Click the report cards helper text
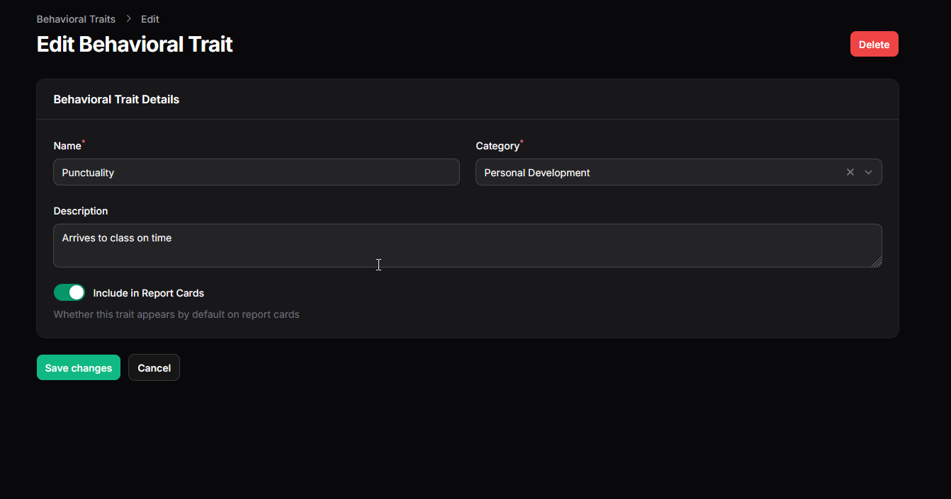 click(176, 314)
